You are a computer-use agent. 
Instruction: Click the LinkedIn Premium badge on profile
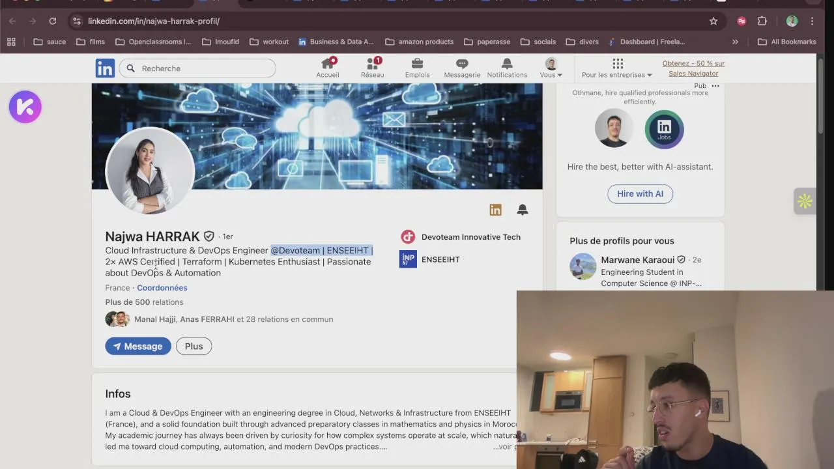pos(496,210)
